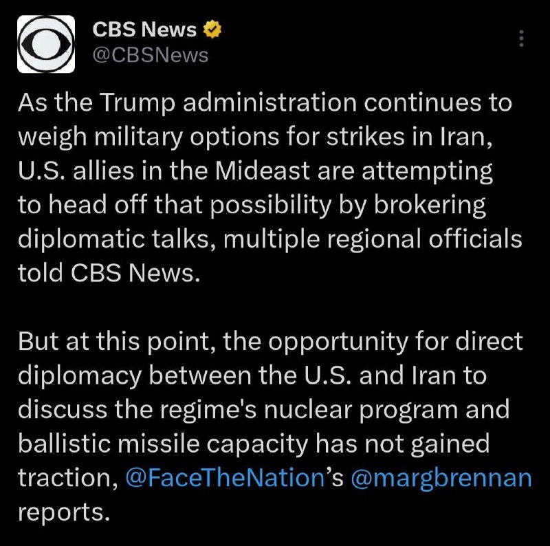Click "told CBS News." ending the first paragraph
The width and height of the screenshot is (550, 546).
109,273
